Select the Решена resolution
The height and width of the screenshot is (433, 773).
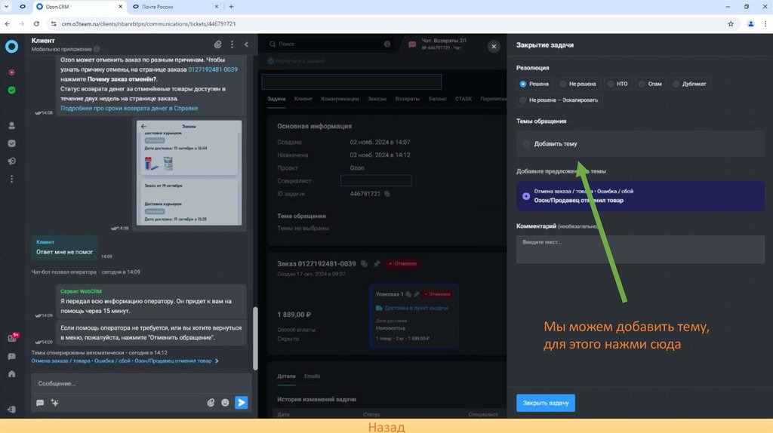pyautogui.click(x=534, y=84)
